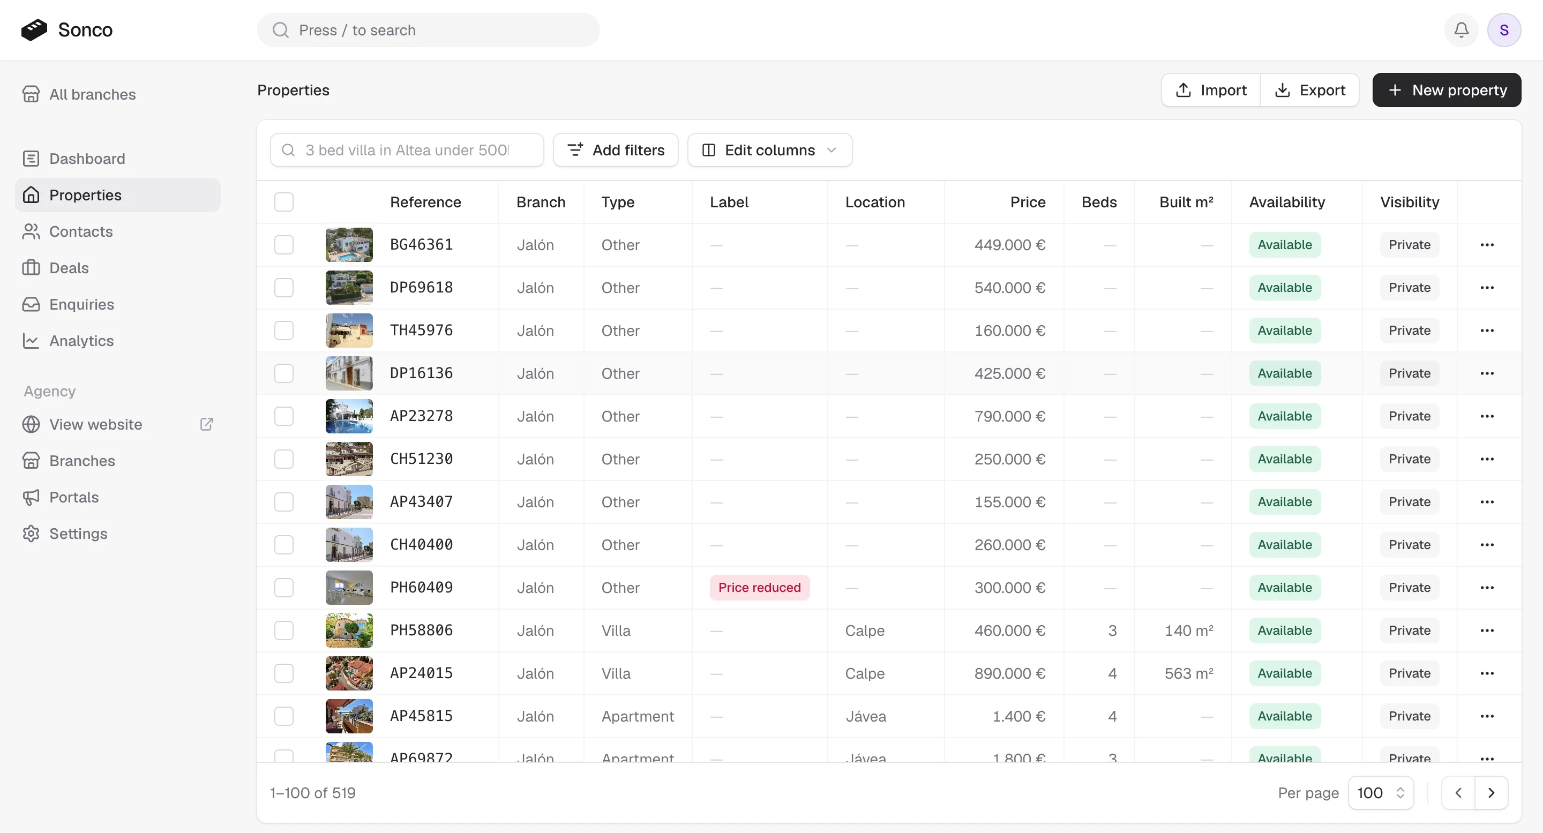This screenshot has width=1543, height=833.
Task: Open Contacts in the sidebar
Action: coord(118,232)
